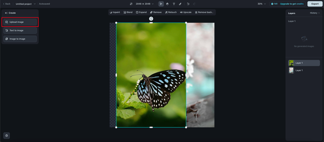Open the Text to image option
The image size is (324, 142).
(20, 30)
